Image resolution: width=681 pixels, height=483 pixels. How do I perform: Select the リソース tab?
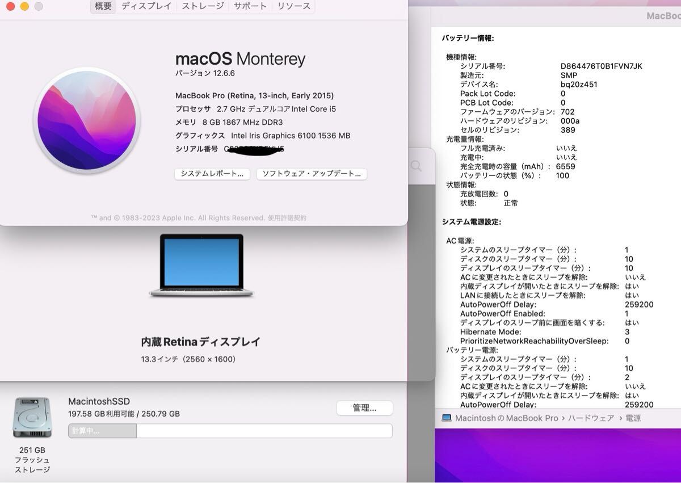293,6
